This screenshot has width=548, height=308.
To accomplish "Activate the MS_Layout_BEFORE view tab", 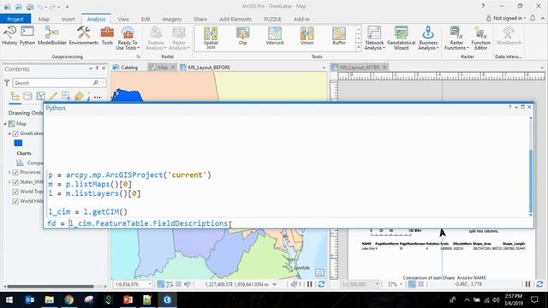I will (205, 67).
